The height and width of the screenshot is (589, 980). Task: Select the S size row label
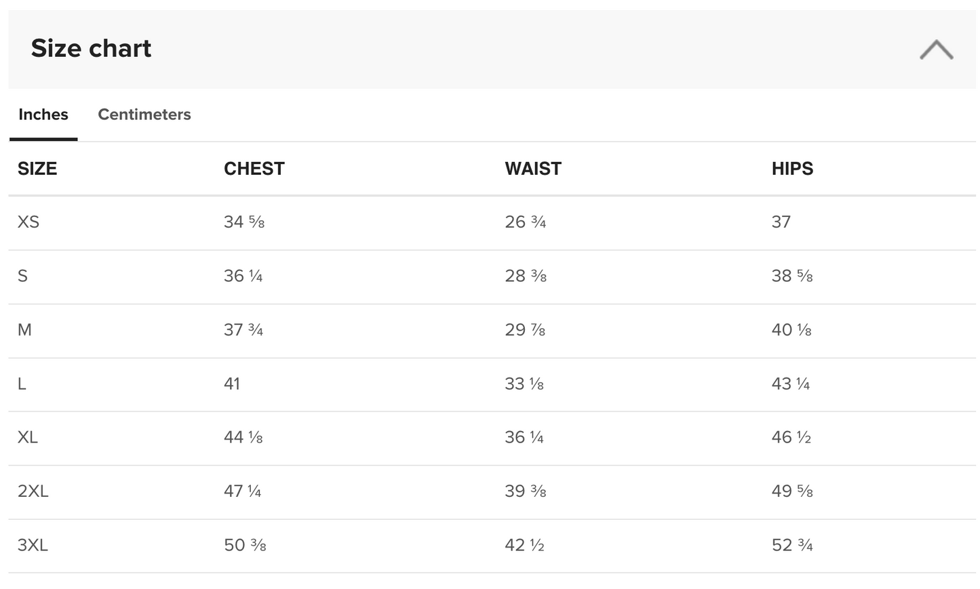tap(23, 276)
